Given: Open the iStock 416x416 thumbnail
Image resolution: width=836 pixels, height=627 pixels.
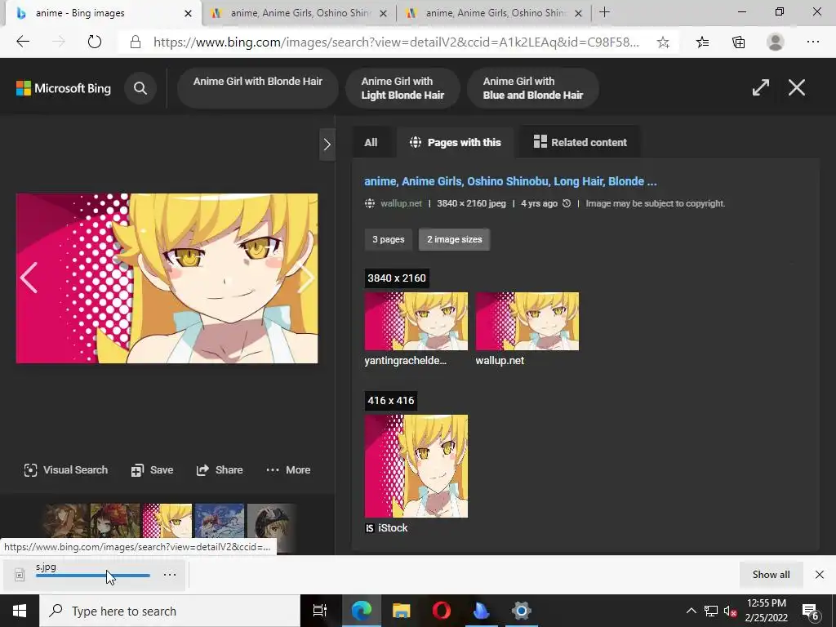Looking at the screenshot, I should [x=416, y=466].
